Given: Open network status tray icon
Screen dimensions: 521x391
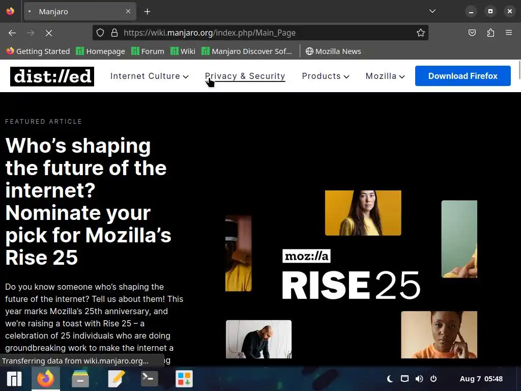Looking at the screenshot, I should click(404, 379).
